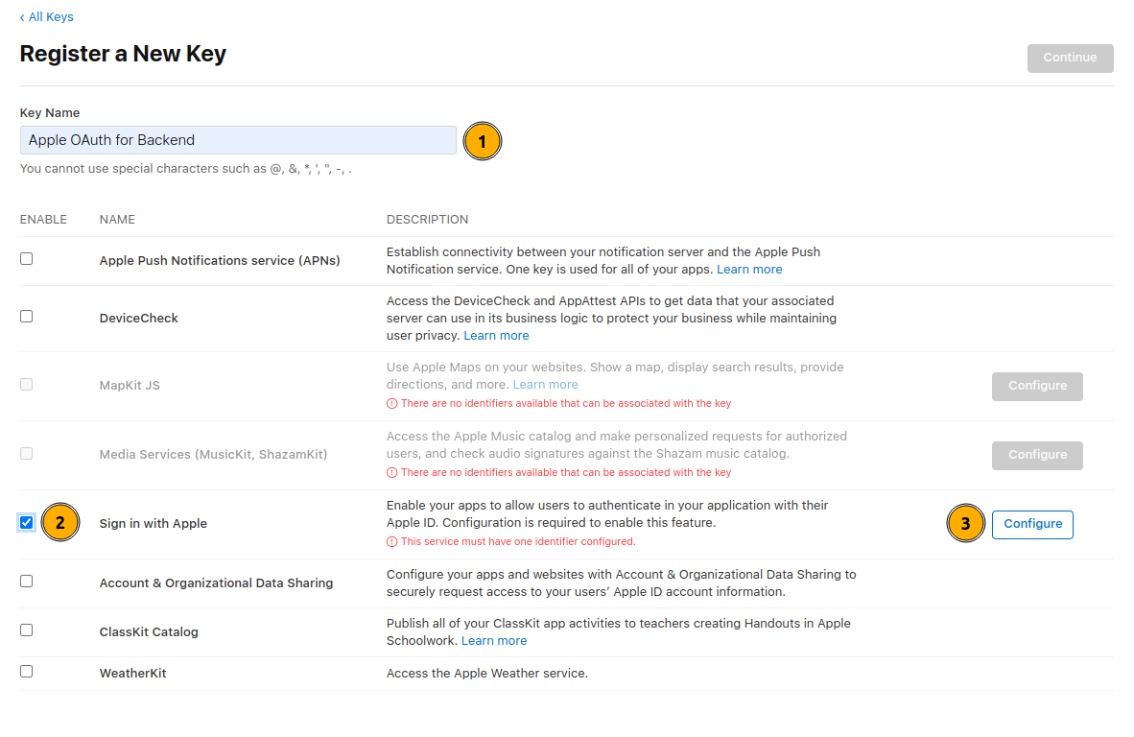This screenshot has width=1134, height=737.
Task: Enable the DeviceCheck checkbox
Action: pos(27,317)
